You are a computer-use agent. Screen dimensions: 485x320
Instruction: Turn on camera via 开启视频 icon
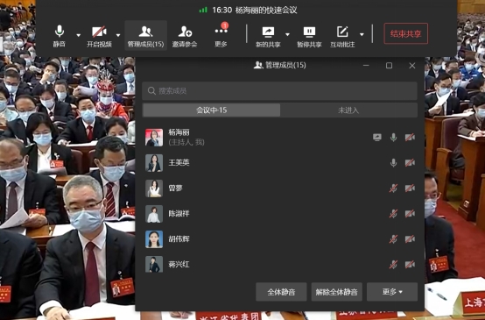point(99,36)
